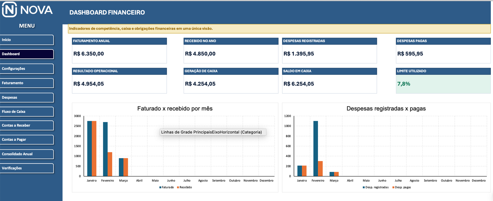Select the Saldo em Caixa card header
Image resolution: width=493 pixels, height=201 pixels.
[329, 71]
